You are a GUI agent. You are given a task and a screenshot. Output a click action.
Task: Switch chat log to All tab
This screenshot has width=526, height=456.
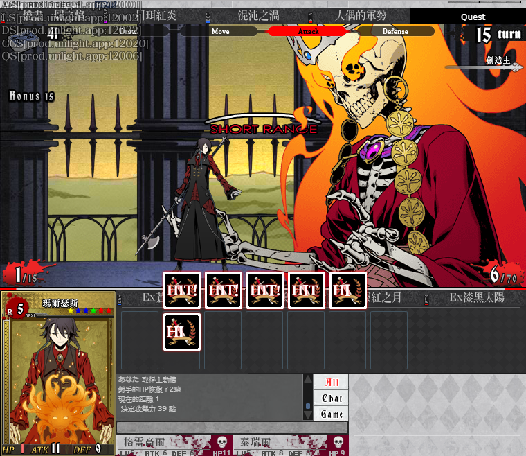pos(332,382)
